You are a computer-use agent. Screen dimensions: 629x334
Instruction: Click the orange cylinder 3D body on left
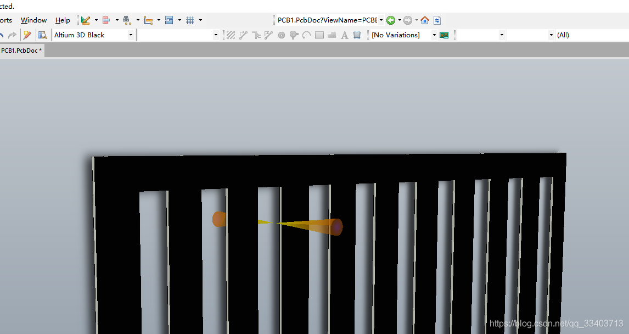pos(219,219)
